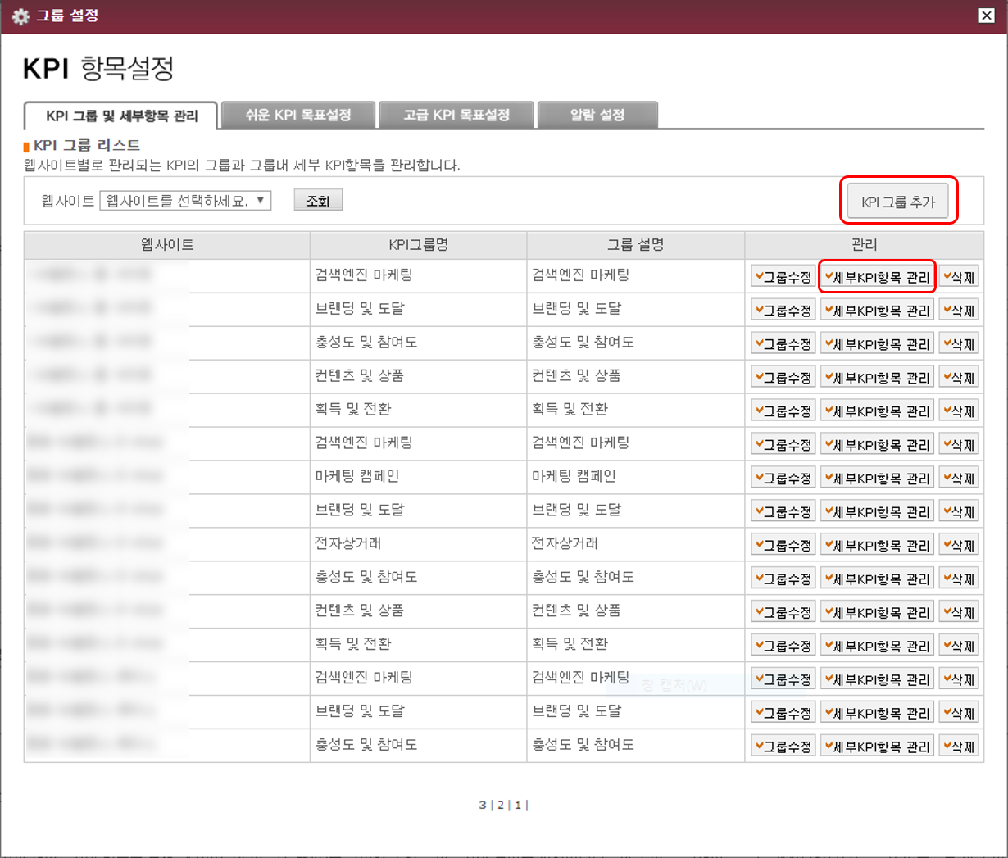
Task: Delete the 마케팅 캠페인 group with 삭제
Action: tap(959, 478)
